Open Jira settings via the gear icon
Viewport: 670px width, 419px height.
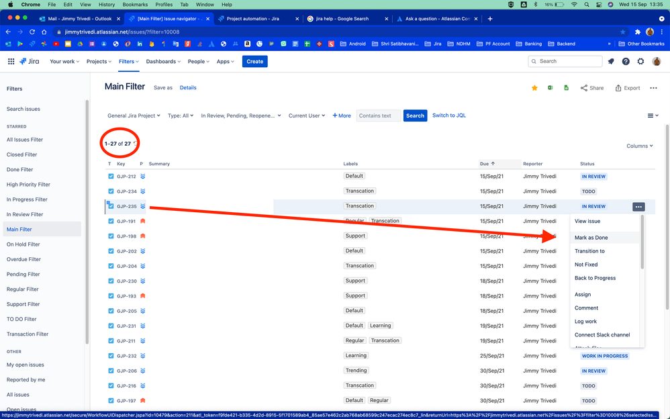coord(640,61)
